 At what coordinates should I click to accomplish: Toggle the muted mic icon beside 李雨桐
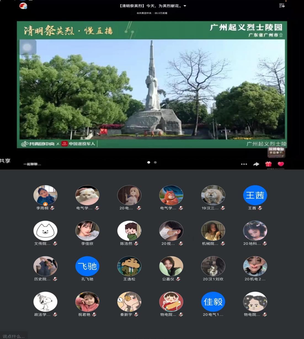coord(52,208)
